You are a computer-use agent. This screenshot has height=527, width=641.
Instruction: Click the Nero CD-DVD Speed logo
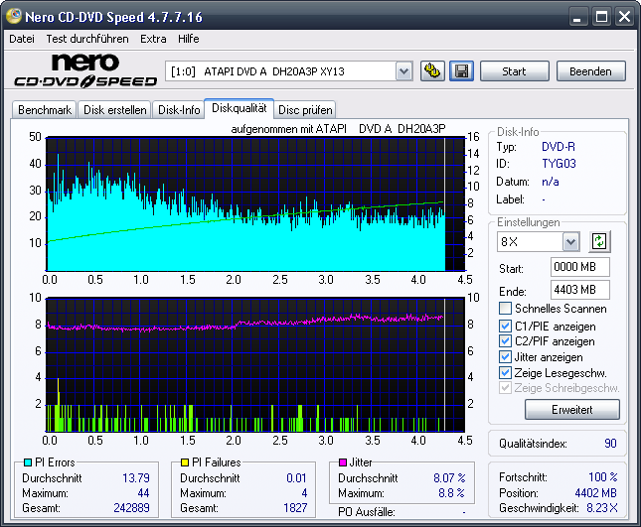pos(85,70)
